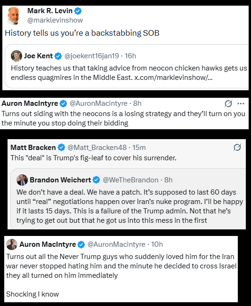
Task: Open the @Matt_Bracken48 profile handle
Action: point(97,148)
